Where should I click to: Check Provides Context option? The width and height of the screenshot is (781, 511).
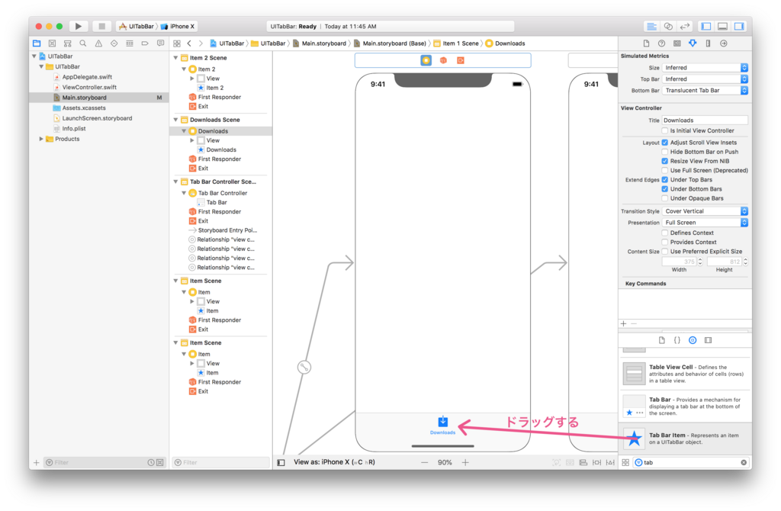(x=664, y=242)
